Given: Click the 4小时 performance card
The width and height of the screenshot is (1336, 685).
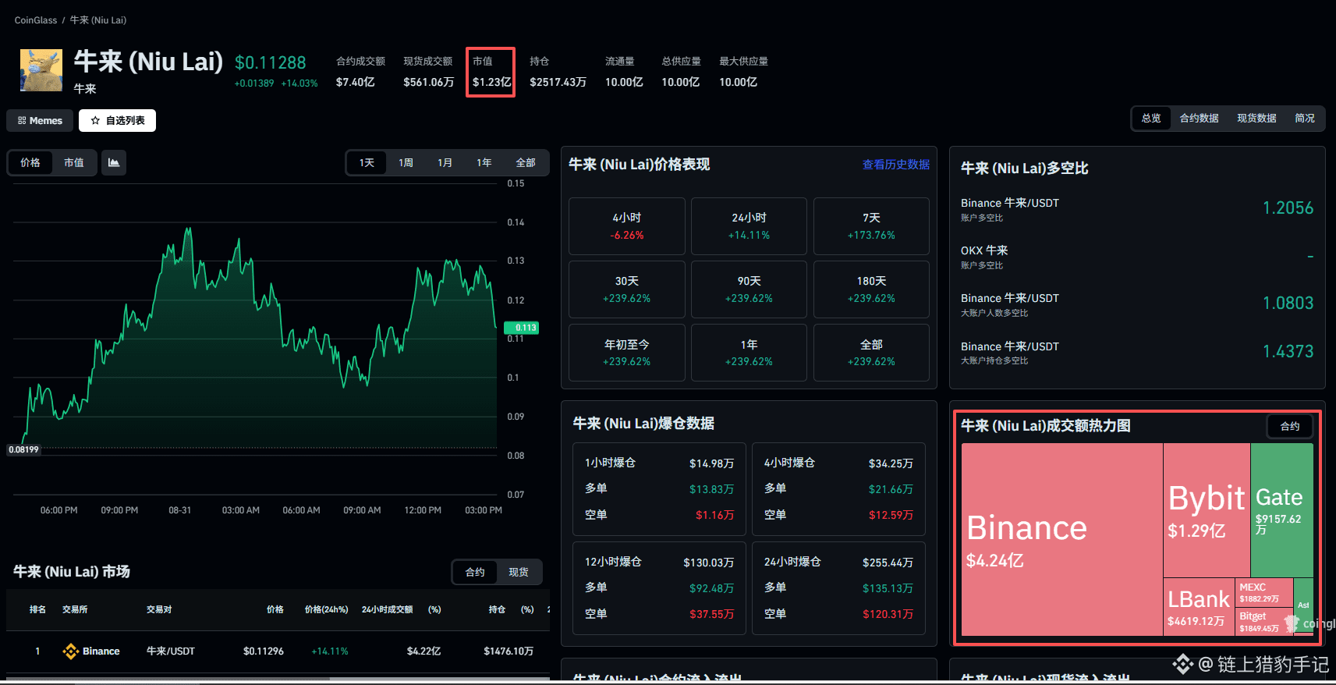Looking at the screenshot, I should pos(627,226).
